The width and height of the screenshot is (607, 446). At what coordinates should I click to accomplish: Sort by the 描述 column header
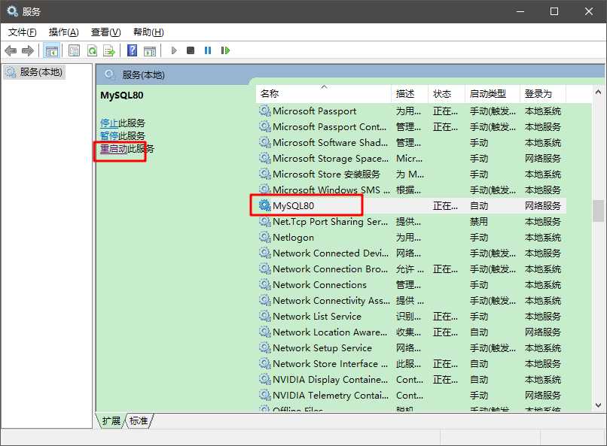click(410, 93)
